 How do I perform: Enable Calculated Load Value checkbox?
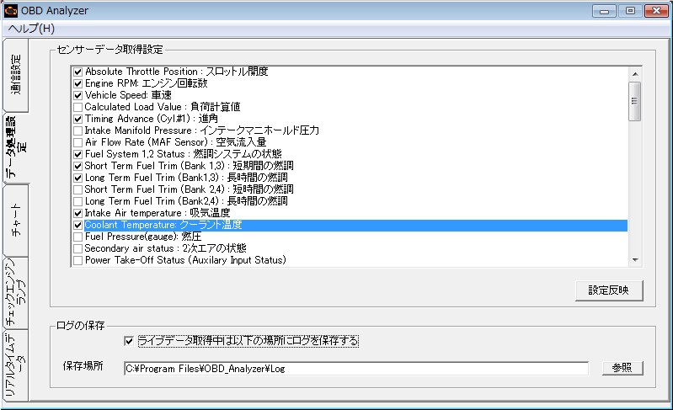(77, 107)
